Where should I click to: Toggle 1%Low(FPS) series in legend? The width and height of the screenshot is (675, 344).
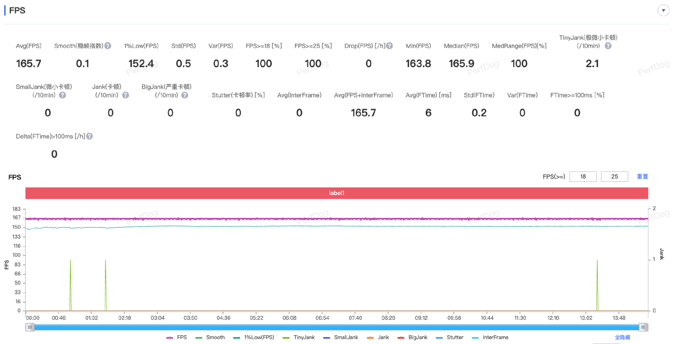(x=254, y=337)
